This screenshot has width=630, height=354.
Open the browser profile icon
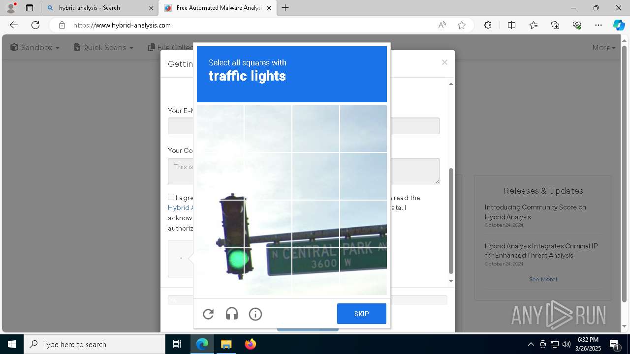pyautogui.click(x=11, y=8)
